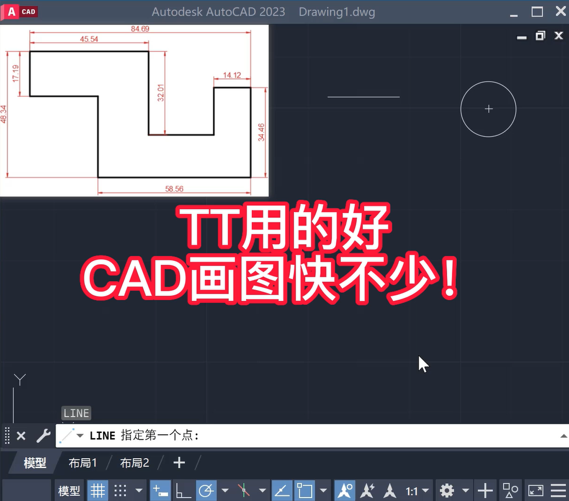This screenshot has width=569, height=501.
Task: Restore the drawing window inner control
Action: pos(540,35)
